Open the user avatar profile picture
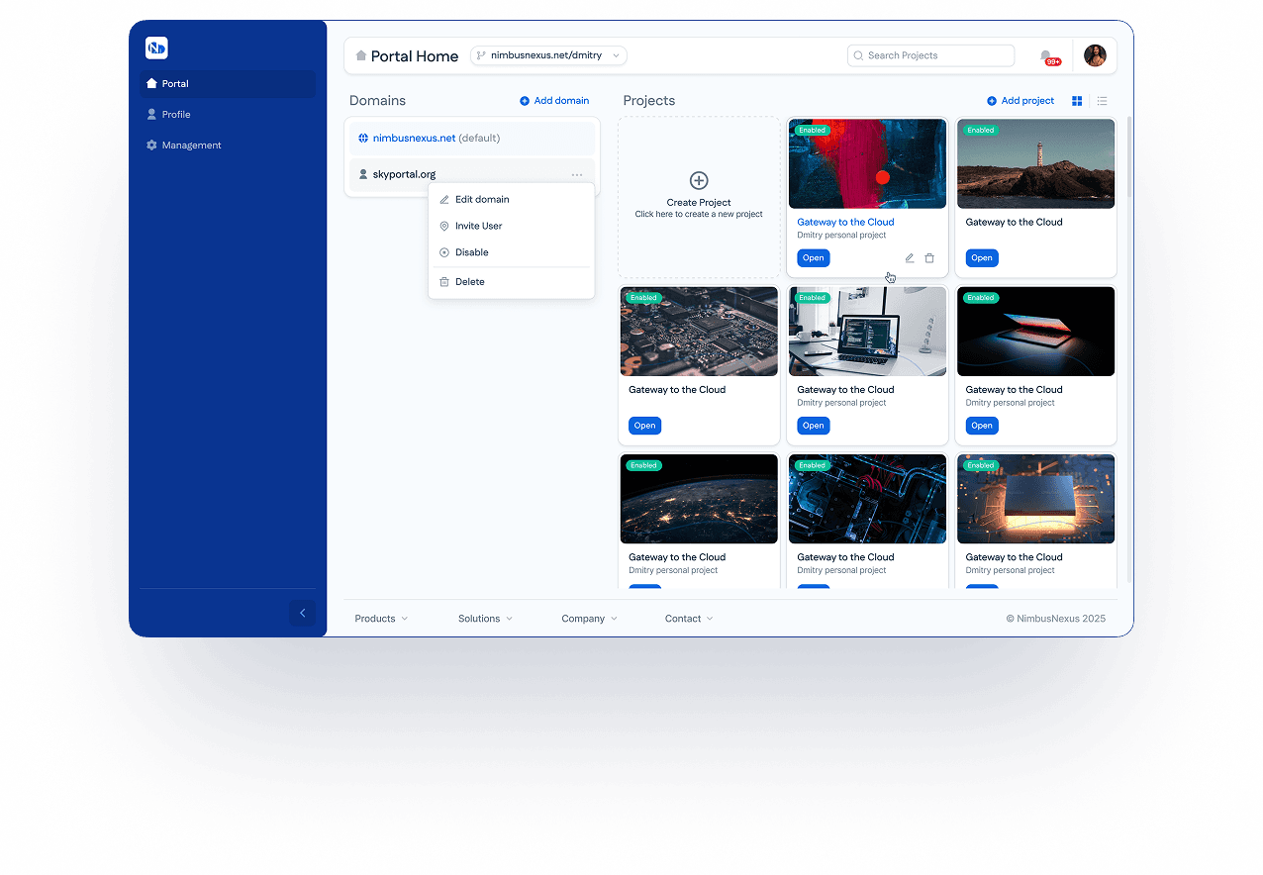 [x=1095, y=55]
